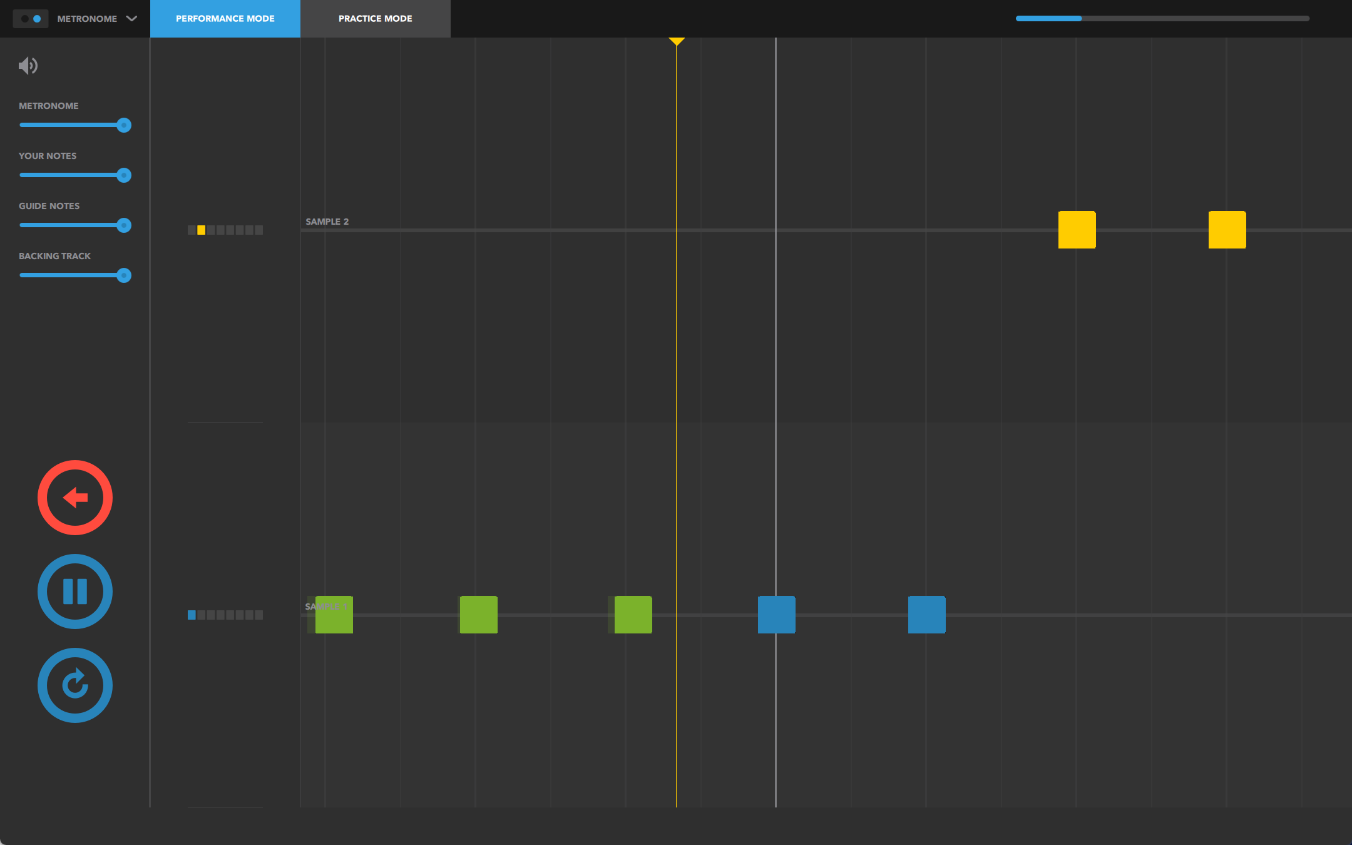Click the song progress bar at top right
1352x845 pixels.
click(1162, 19)
